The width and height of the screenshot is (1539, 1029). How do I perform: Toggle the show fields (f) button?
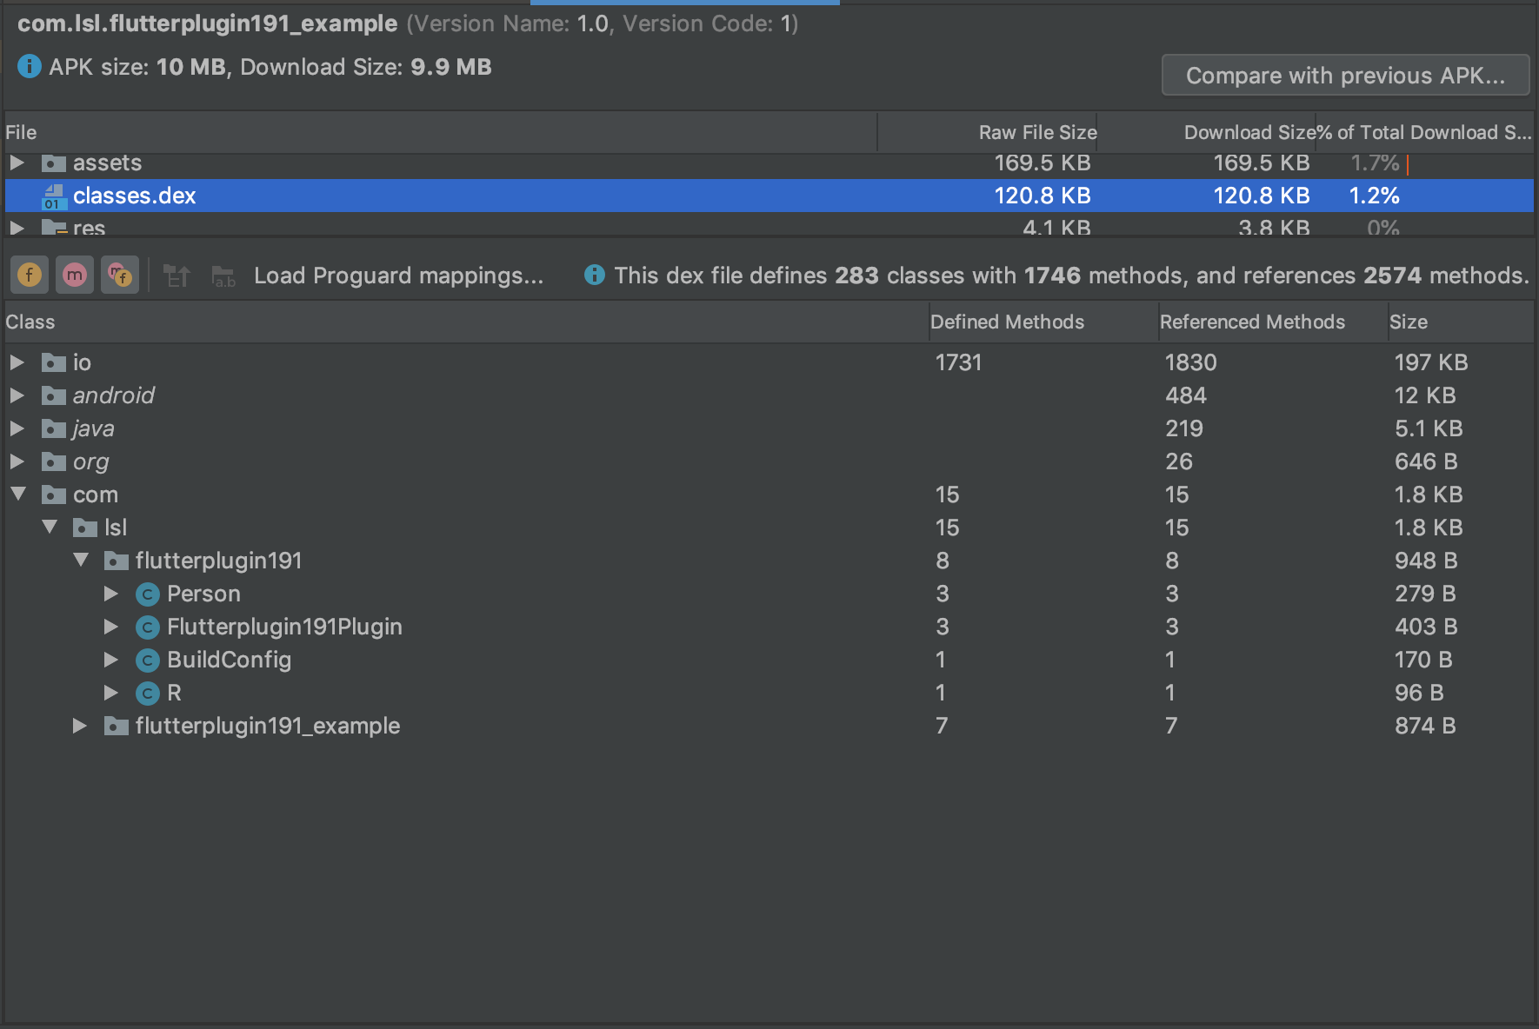click(30, 276)
